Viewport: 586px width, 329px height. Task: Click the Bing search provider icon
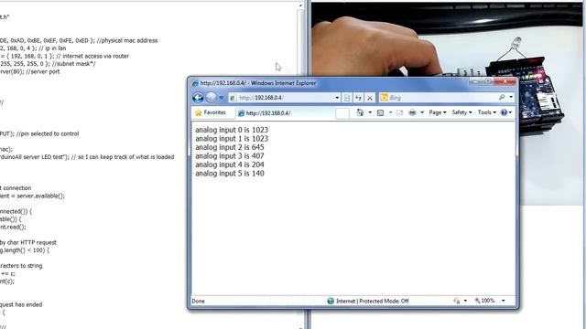[x=384, y=98]
